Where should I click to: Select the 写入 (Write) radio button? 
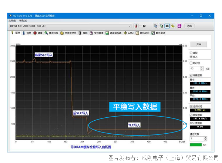[191, 57]
